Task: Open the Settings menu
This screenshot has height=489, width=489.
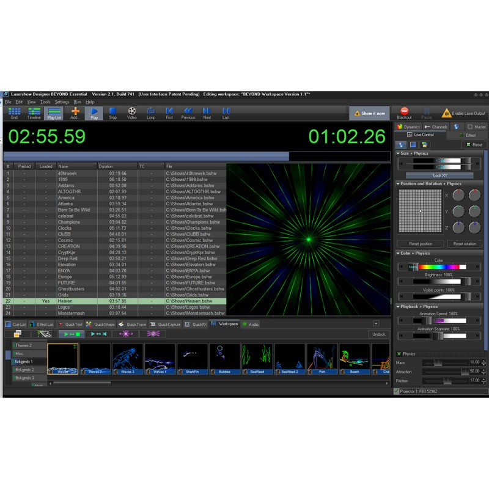Action: pos(62,102)
